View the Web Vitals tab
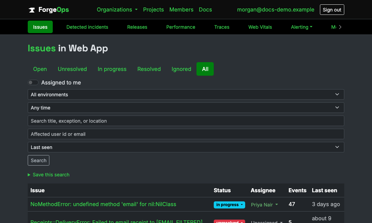The image size is (372, 223). [x=260, y=27]
